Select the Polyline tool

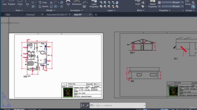[x=12, y=3]
